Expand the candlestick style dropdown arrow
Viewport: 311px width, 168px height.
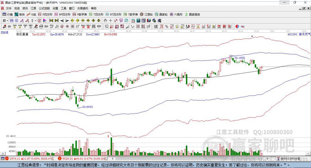[36, 21]
